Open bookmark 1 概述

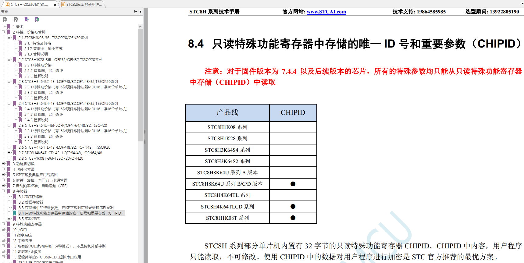(18, 27)
